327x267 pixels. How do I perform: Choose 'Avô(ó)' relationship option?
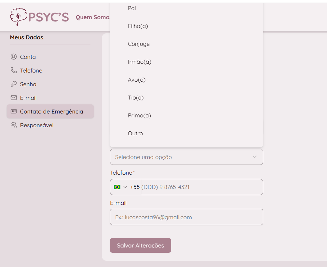tap(137, 80)
